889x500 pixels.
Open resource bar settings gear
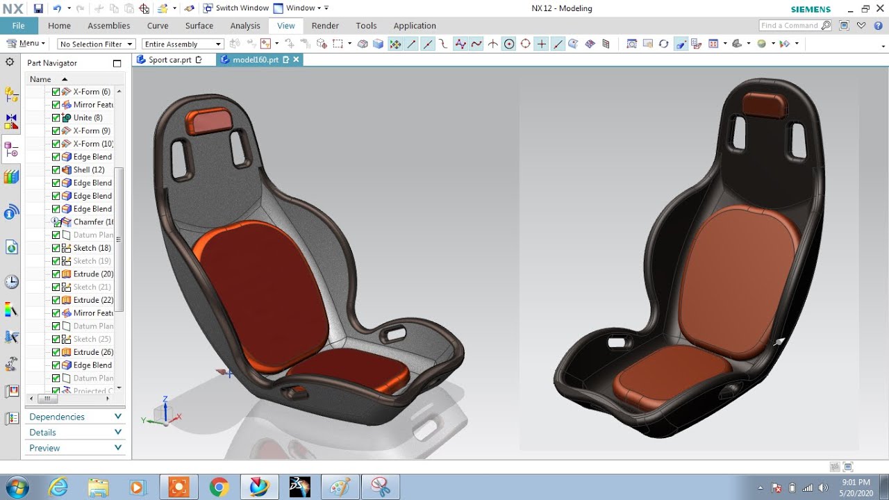(10, 62)
